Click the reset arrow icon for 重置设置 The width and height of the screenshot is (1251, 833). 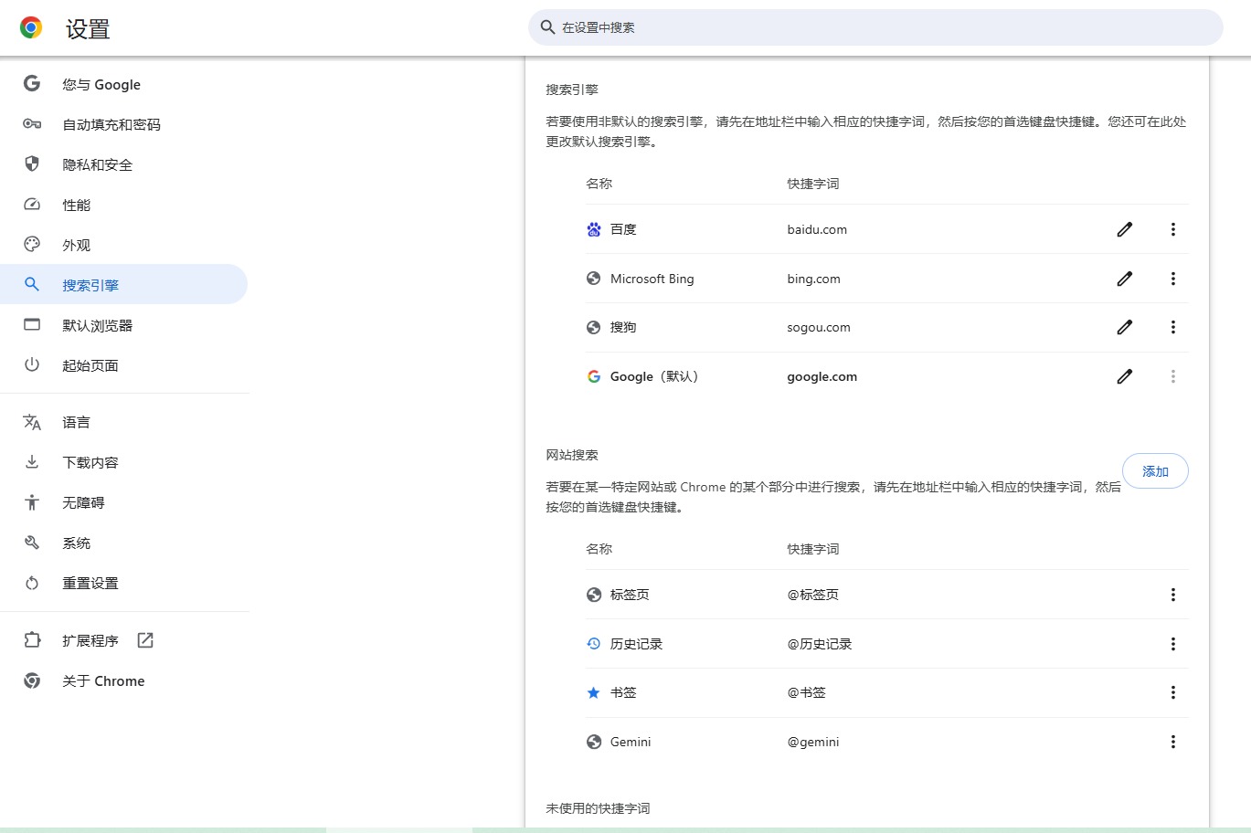[x=32, y=583]
